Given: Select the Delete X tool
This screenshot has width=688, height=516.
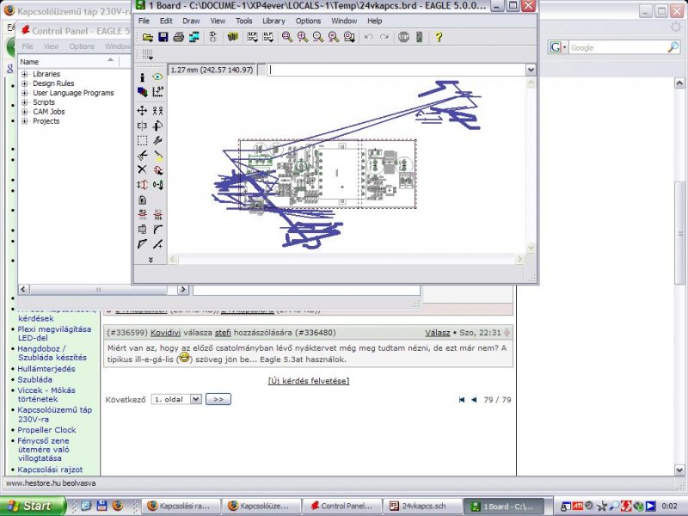Looking at the screenshot, I should point(142,169).
